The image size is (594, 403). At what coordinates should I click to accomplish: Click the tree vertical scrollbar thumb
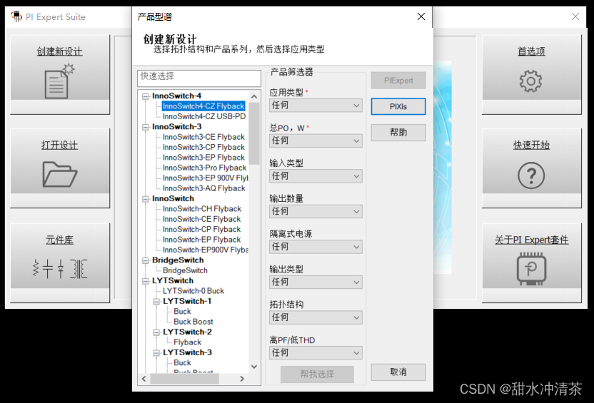254,134
